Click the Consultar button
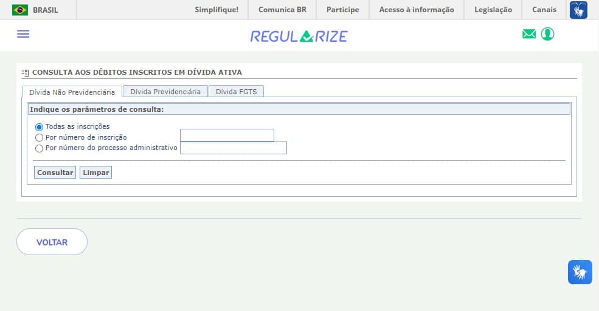The image size is (599, 311). [x=55, y=173]
